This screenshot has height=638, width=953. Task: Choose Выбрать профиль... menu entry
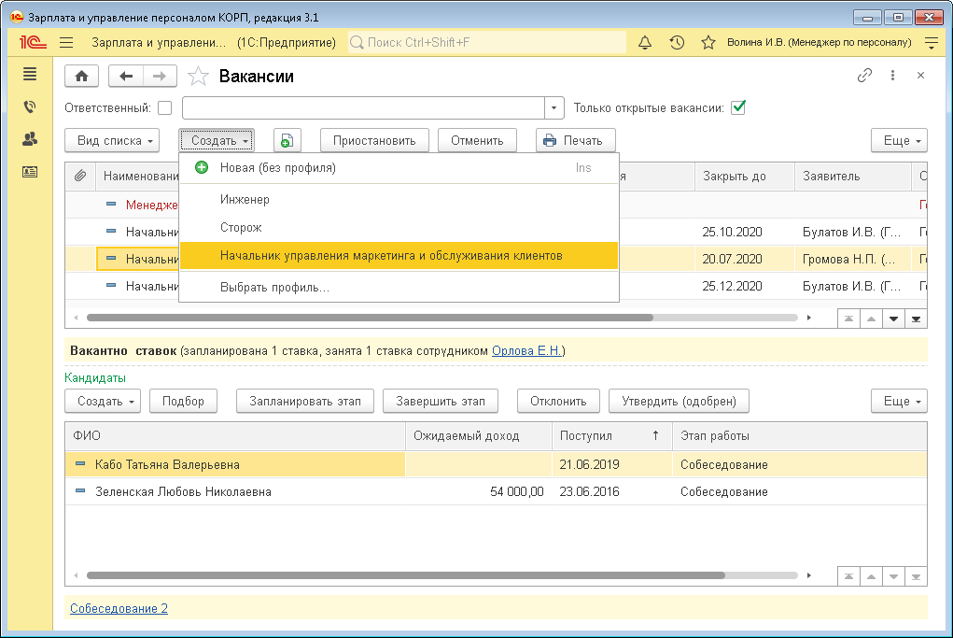[274, 288]
